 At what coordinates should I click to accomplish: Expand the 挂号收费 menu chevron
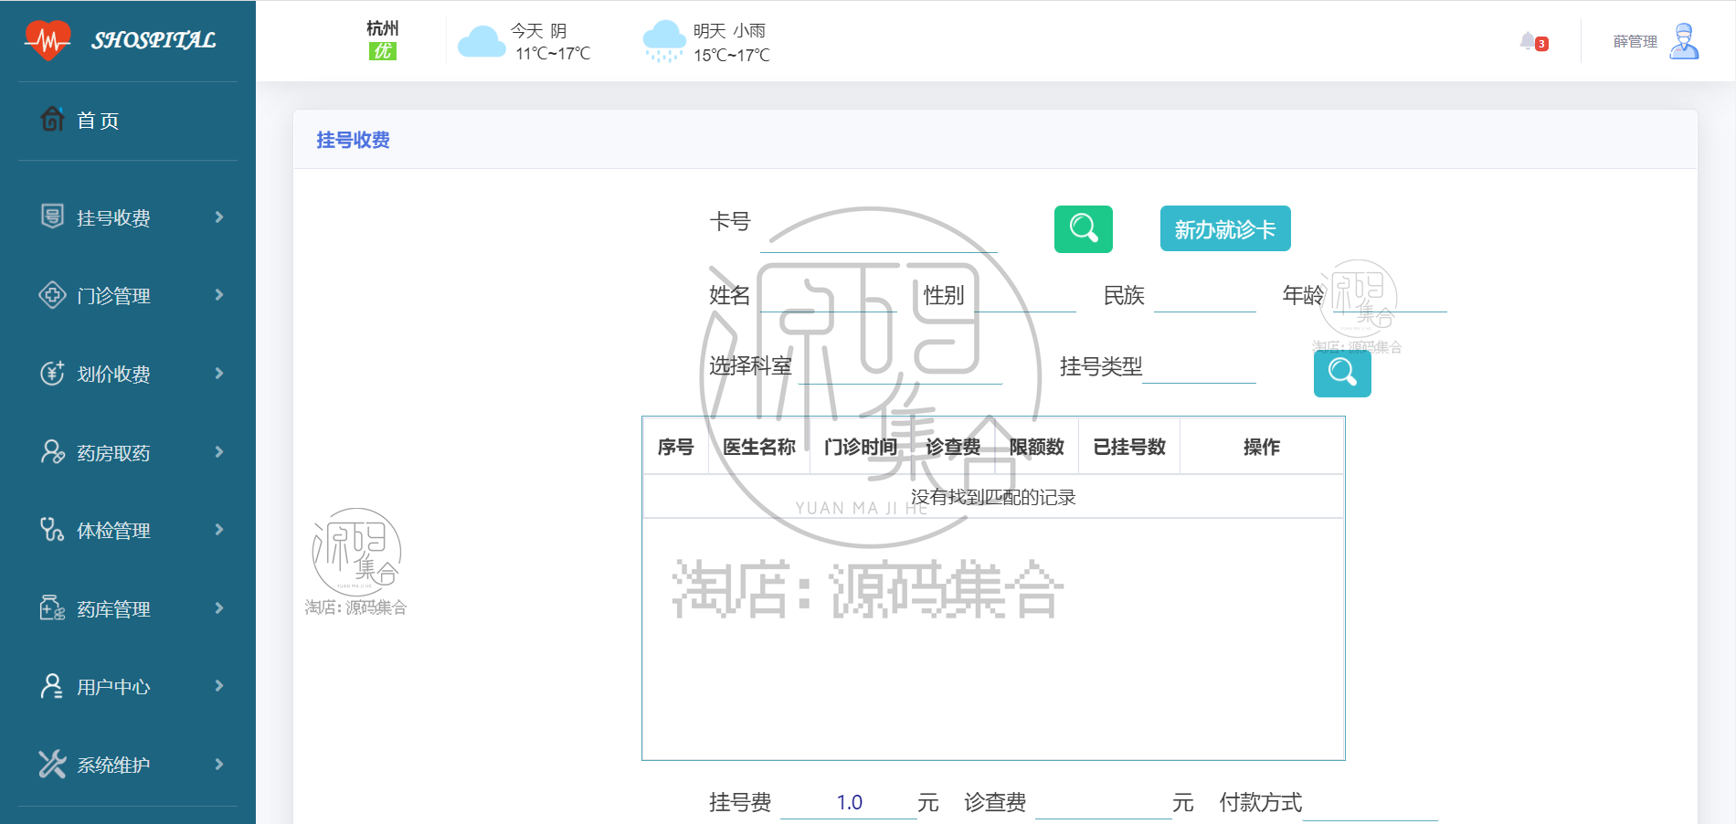point(219,217)
